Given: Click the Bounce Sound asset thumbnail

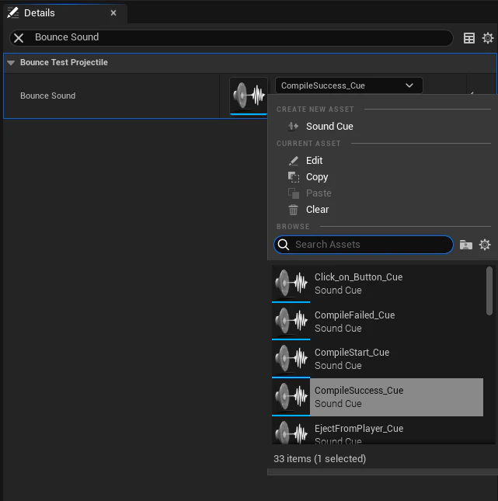Looking at the screenshot, I should (249, 96).
